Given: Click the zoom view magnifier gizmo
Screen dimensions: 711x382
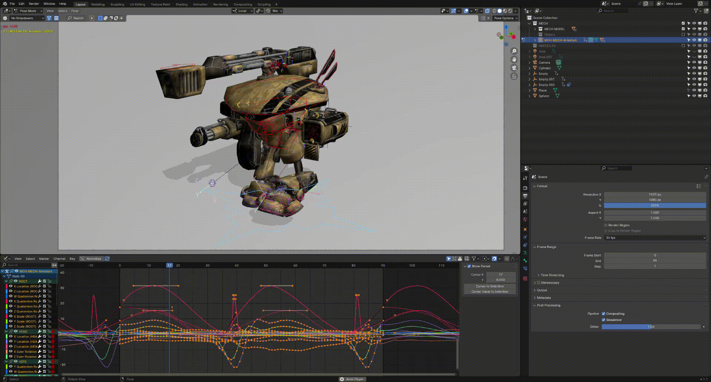Looking at the screenshot, I should coord(514,51).
